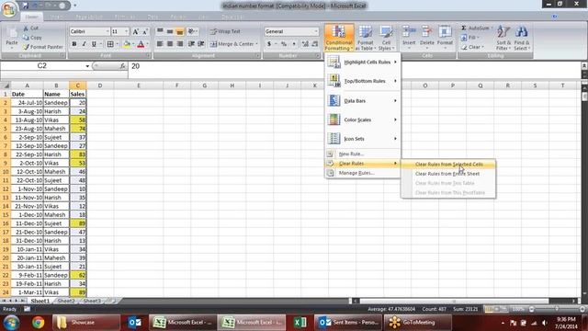This screenshot has height=331, width=588.
Task: Click the yellow Fill Color swatch
Action: click(x=127, y=44)
